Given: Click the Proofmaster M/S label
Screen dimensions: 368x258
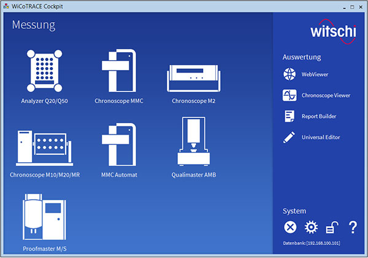Looking at the screenshot, I should (x=45, y=249).
